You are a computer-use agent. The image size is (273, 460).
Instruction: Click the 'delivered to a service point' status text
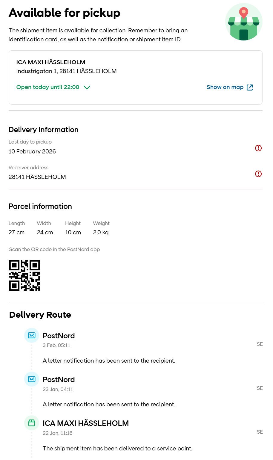click(117, 448)
